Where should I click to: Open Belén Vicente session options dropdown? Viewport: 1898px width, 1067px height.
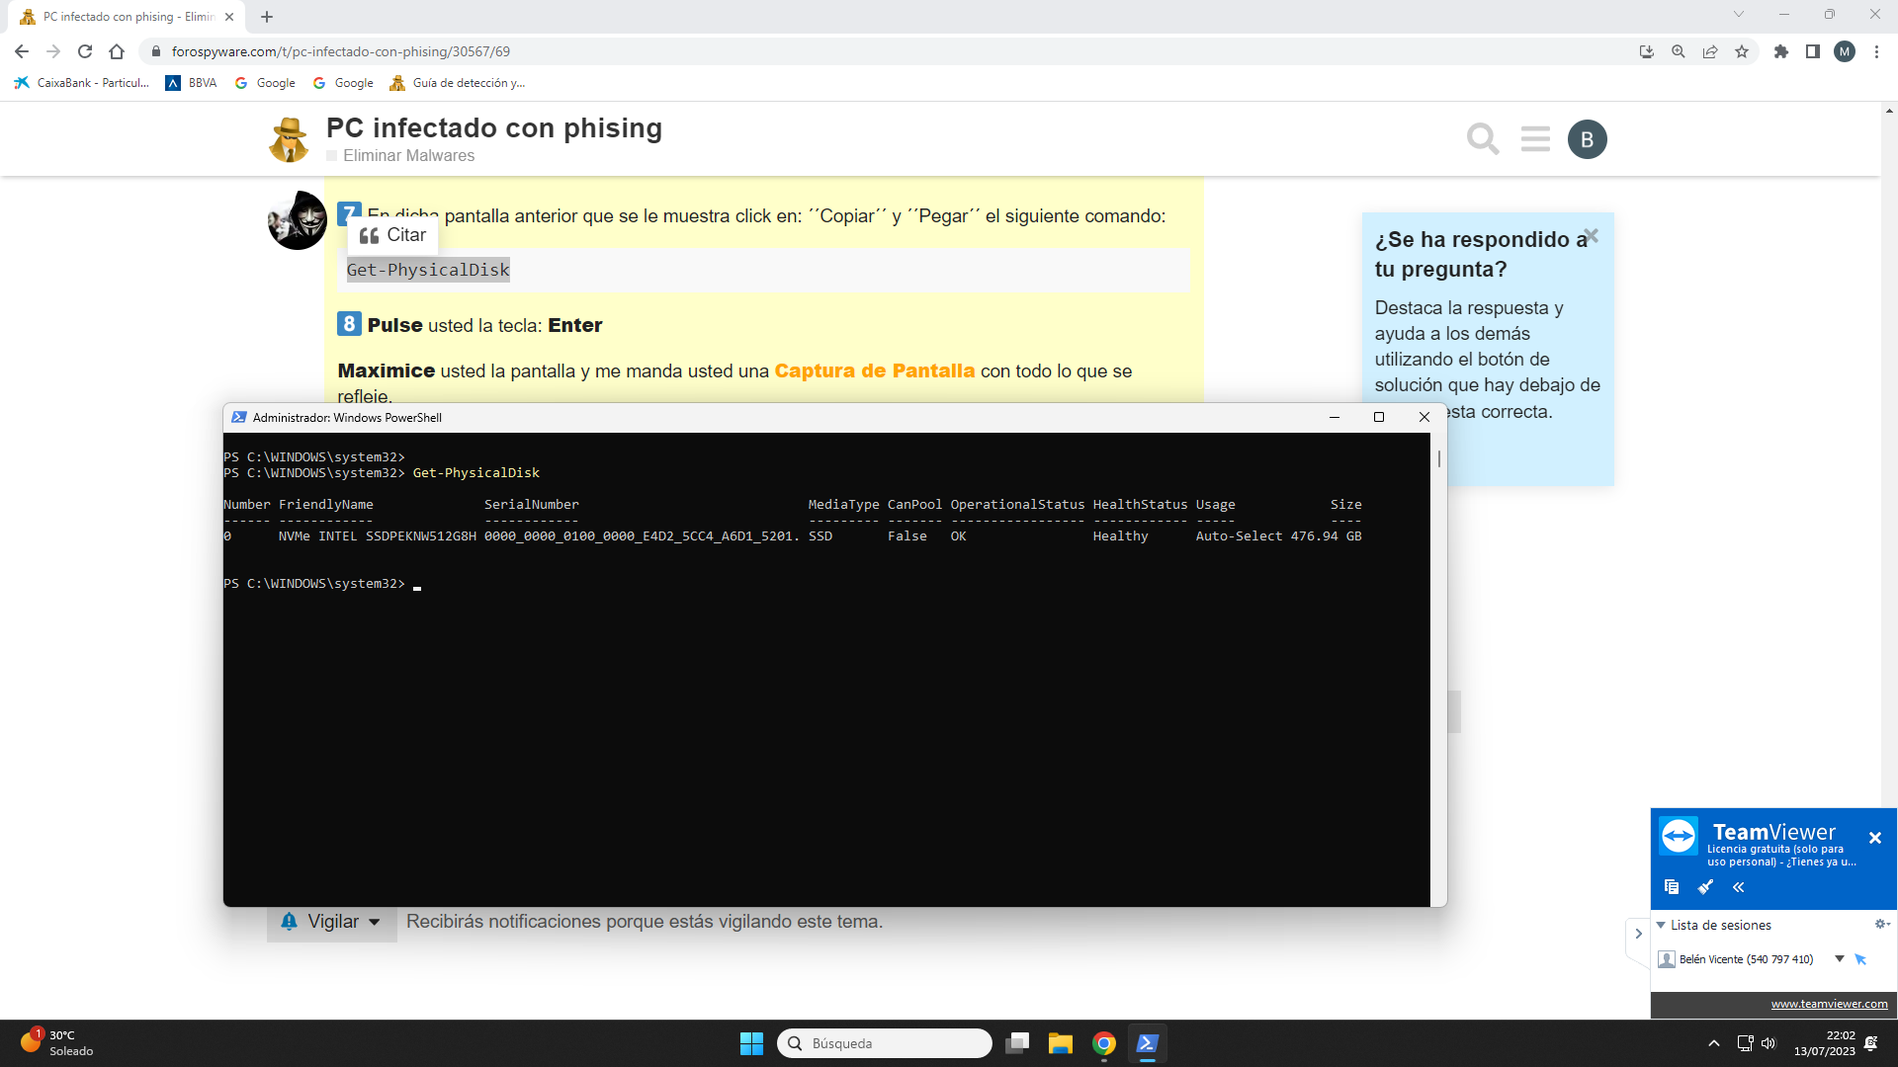[x=1840, y=959]
